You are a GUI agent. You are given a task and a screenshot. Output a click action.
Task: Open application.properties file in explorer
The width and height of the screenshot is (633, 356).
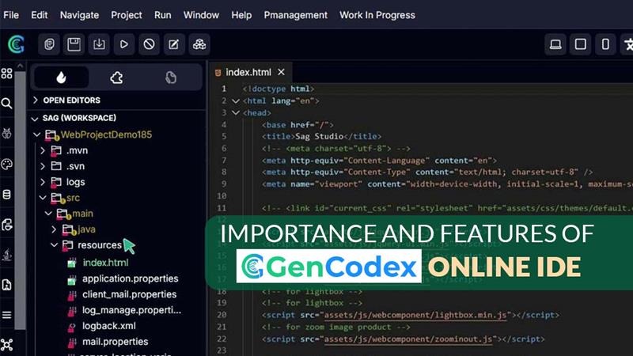130,278
